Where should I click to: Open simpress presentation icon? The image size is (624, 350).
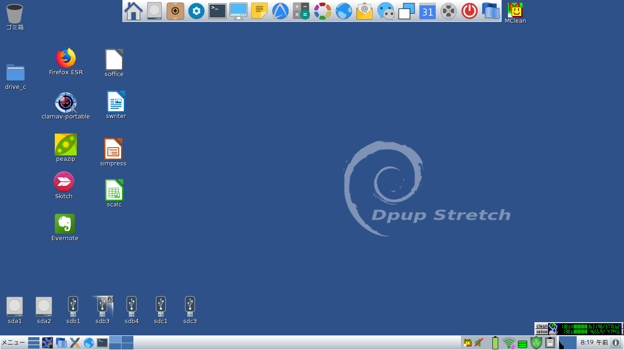pyautogui.click(x=113, y=152)
